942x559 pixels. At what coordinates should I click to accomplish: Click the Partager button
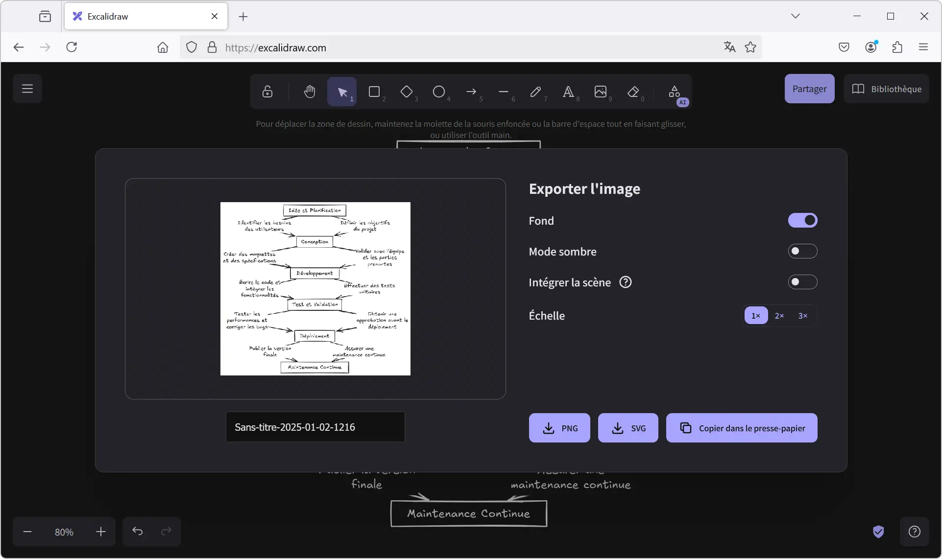coord(809,89)
